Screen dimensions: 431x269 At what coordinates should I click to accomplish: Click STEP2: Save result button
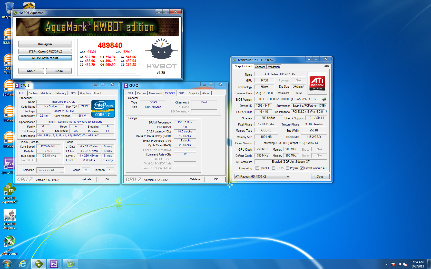(x=45, y=58)
